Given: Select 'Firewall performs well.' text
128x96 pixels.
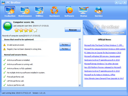Looking at the screenshot, I should click(x=16, y=77).
